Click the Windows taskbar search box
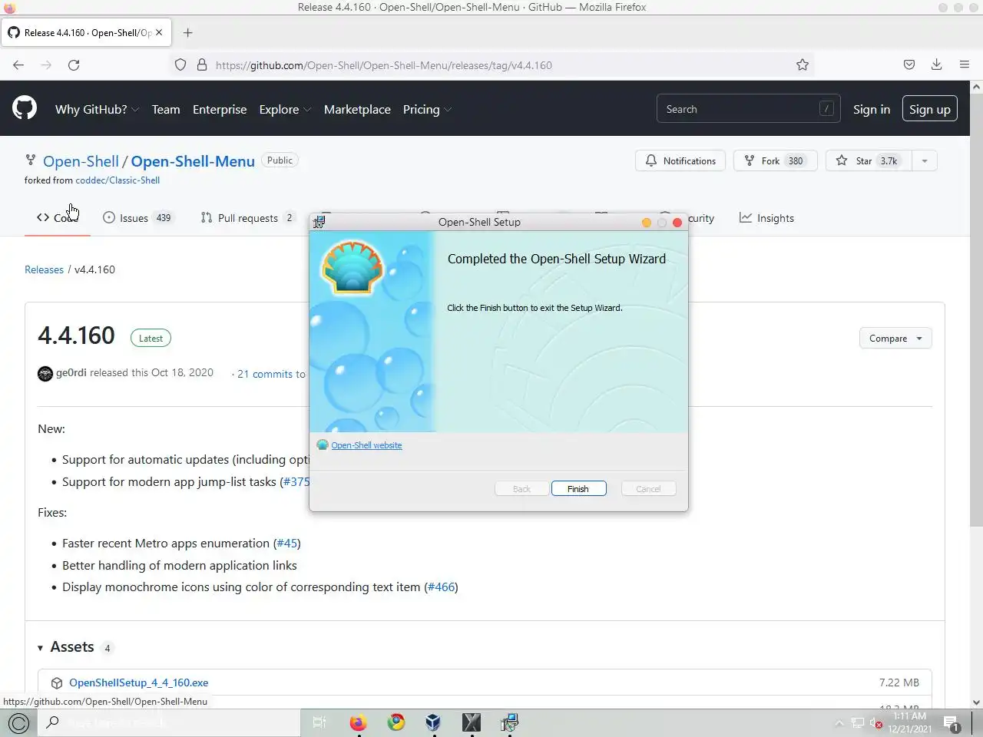The image size is (983, 737). 169,722
